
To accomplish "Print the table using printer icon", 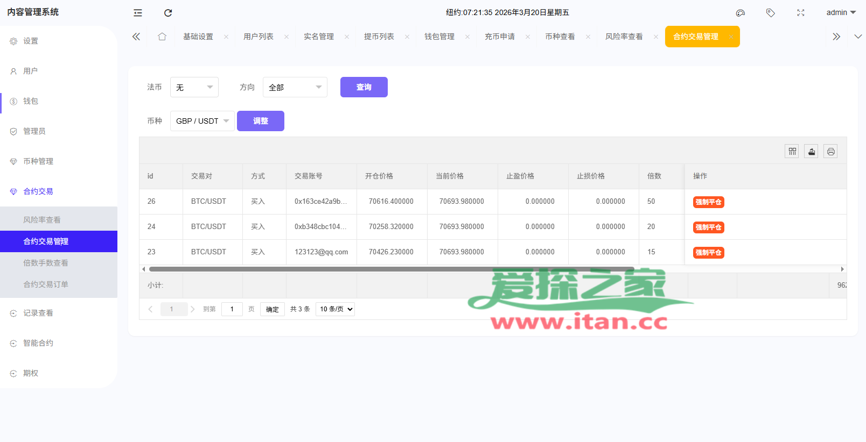I will (831, 152).
